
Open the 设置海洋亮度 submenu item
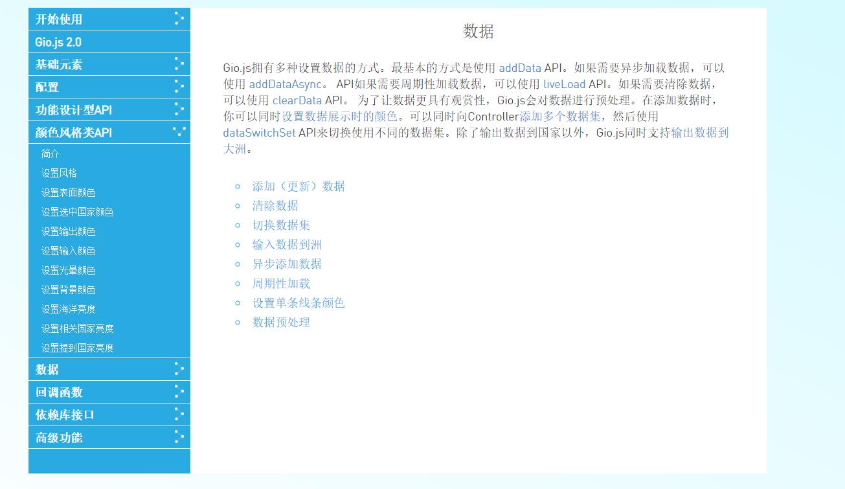[x=68, y=309]
